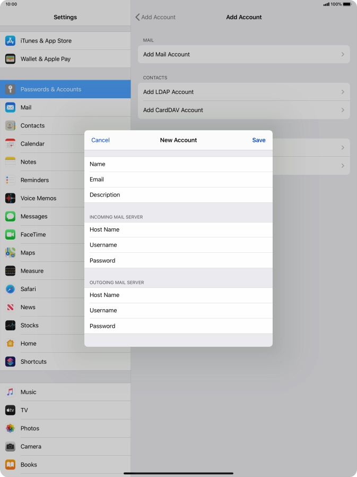The height and width of the screenshot is (477, 357).
Task: Tap the Stocks app icon
Action: pos(10,325)
